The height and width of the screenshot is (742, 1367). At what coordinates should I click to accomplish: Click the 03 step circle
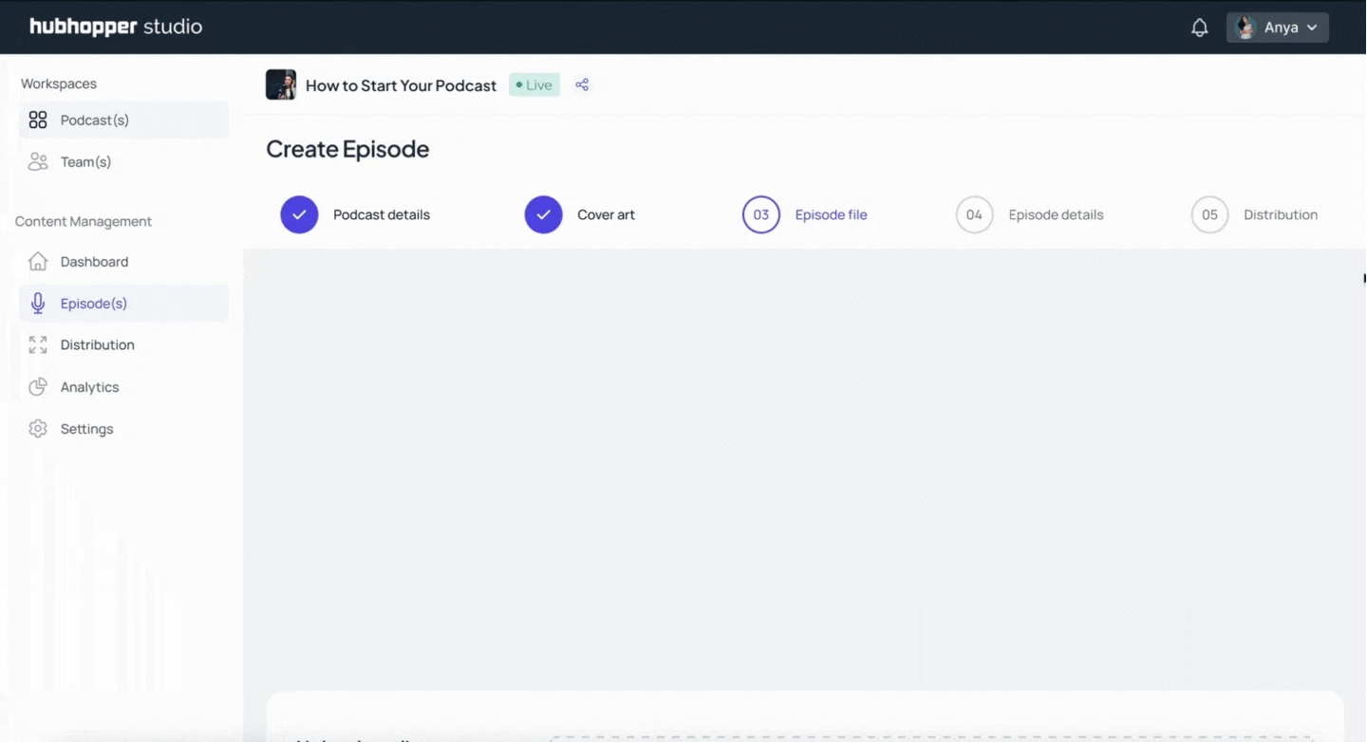(761, 214)
